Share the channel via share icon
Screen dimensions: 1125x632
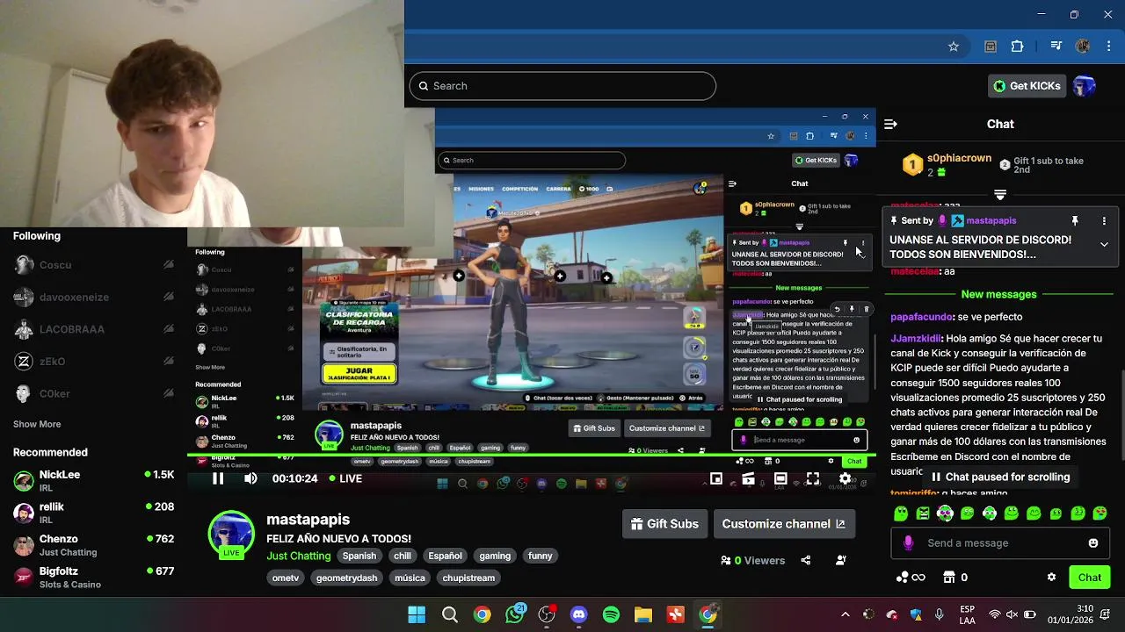(x=806, y=560)
